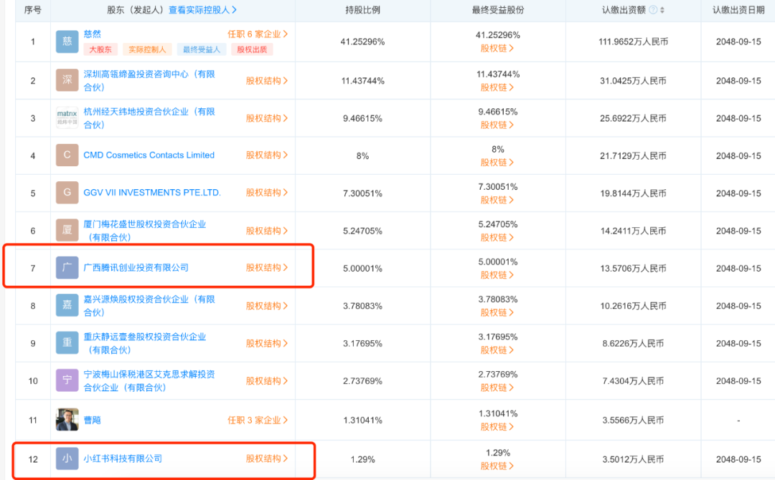Open 重庆静远壹叁股权投资合伙企业 link
Screen dimensions: 775x480
coord(145,343)
